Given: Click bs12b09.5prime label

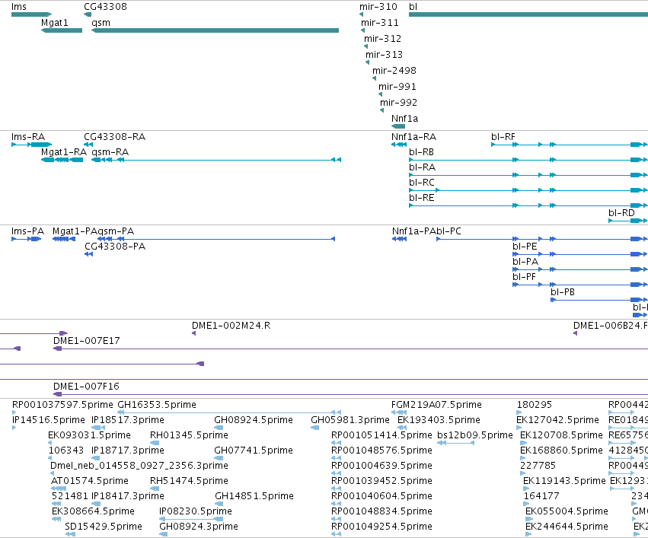Looking at the screenshot, I should tap(475, 435).
